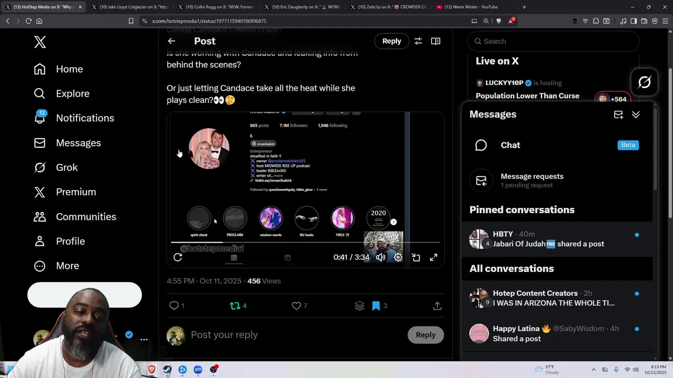Open Steam from the taskbar
The height and width of the screenshot is (378, 673).
tap(167, 370)
